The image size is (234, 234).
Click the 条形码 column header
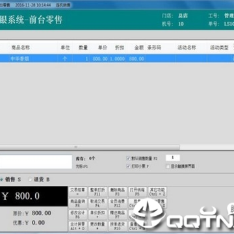[154, 48]
